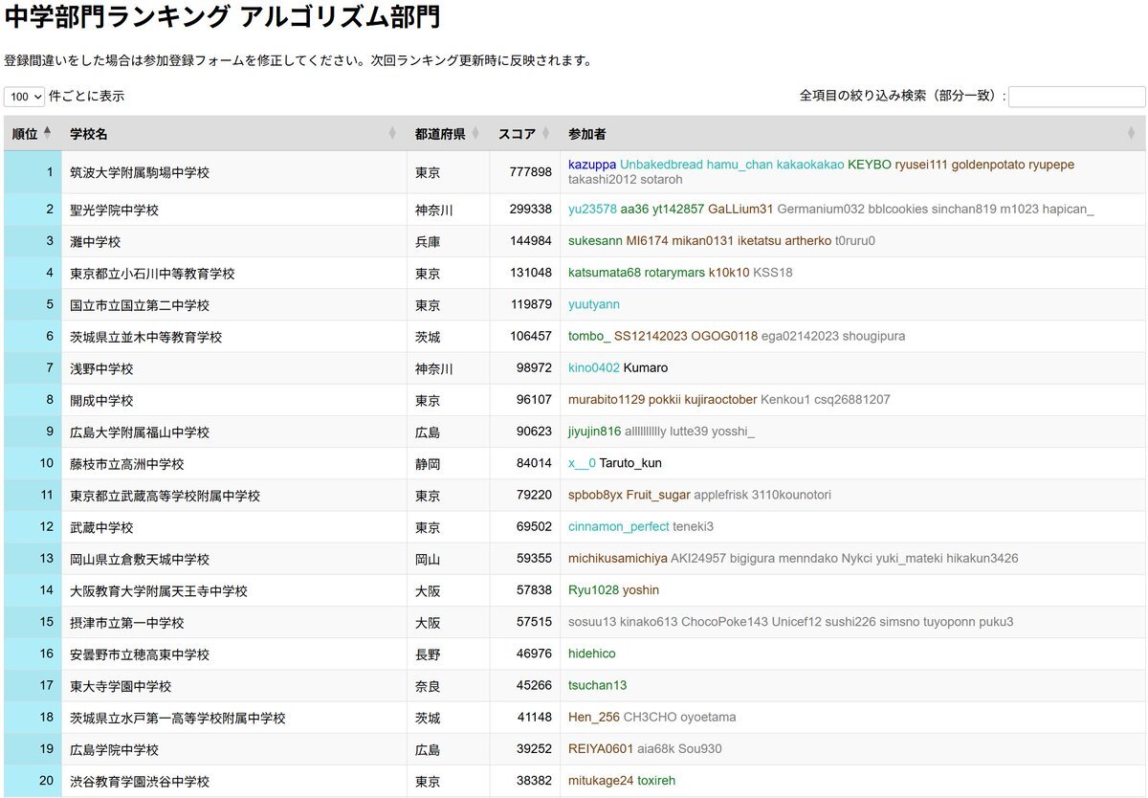Focus the filter search input field
This screenshot has height=798, width=1148.
click(x=1076, y=97)
